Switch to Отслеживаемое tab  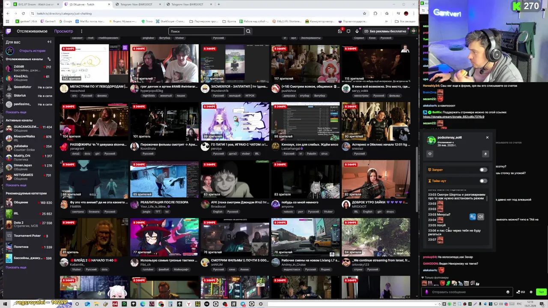coord(32,31)
